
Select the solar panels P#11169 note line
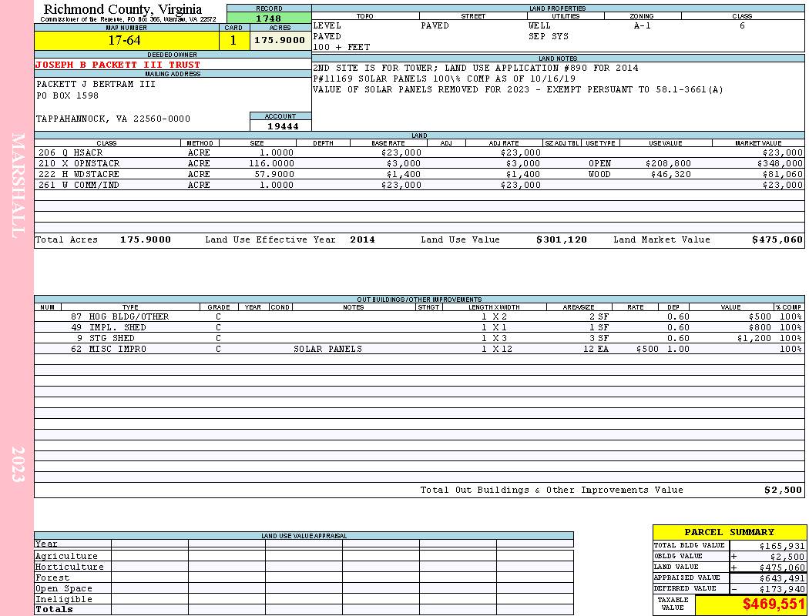click(444, 79)
